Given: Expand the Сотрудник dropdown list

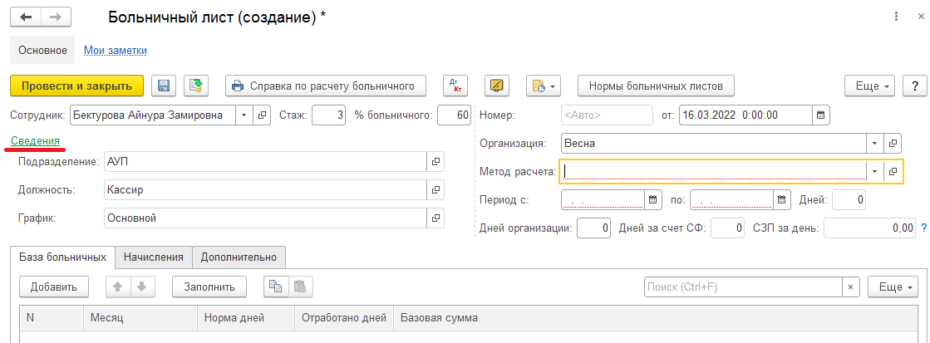Looking at the screenshot, I should 244,115.
